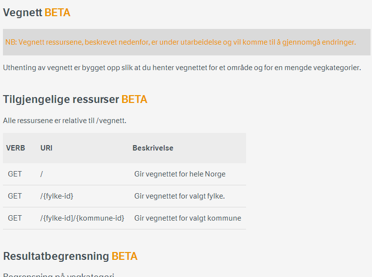Click the Vegnett BETA heading
The height and width of the screenshot is (277, 372).
[37, 12]
